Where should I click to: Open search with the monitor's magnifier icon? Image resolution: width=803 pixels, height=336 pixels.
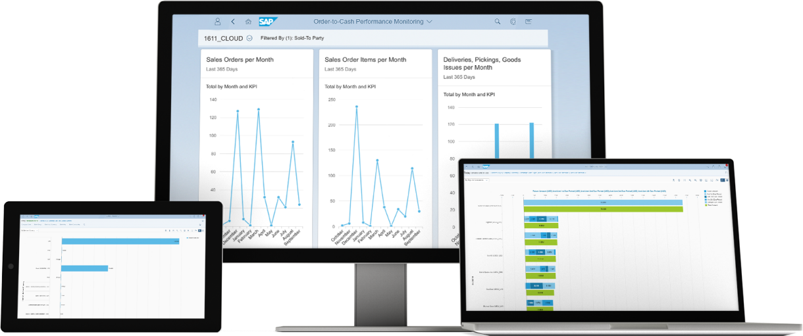coord(498,22)
